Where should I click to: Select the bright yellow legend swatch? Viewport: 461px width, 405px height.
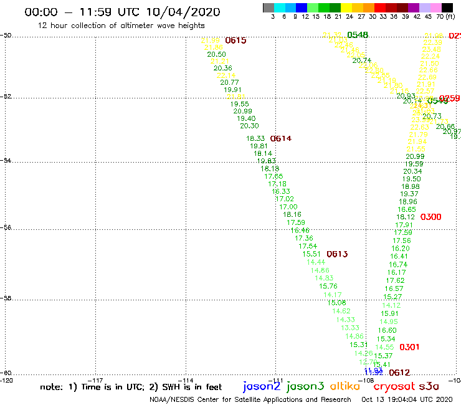346,7
